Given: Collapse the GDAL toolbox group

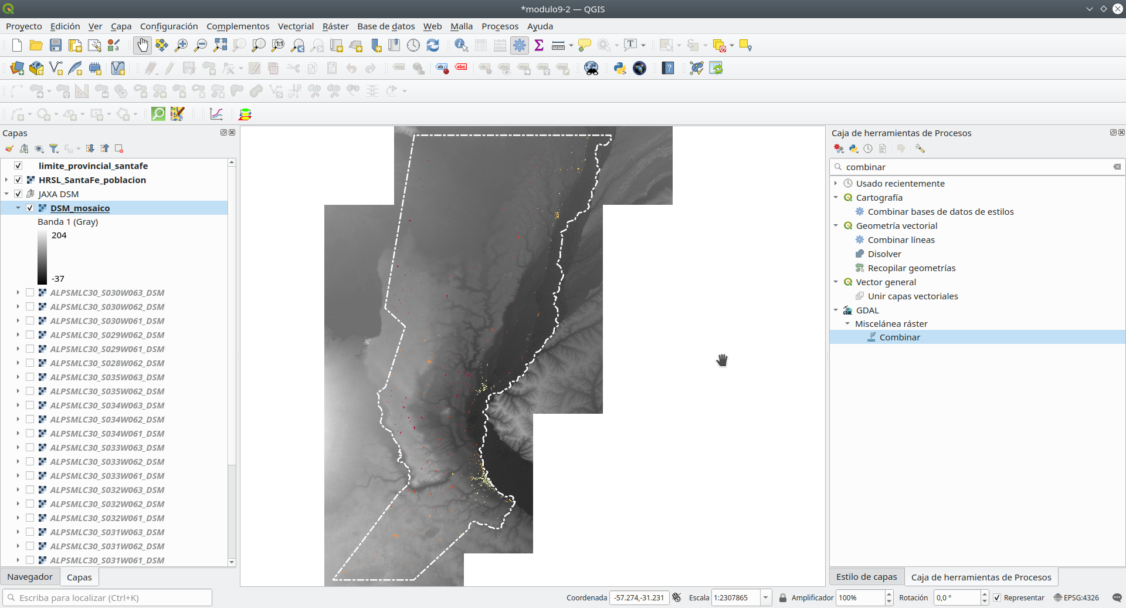Looking at the screenshot, I should (836, 310).
